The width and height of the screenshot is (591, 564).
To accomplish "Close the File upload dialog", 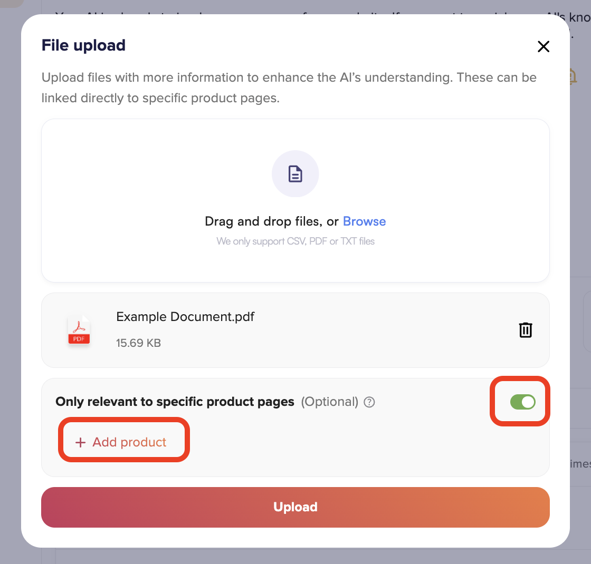I will (x=543, y=46).
